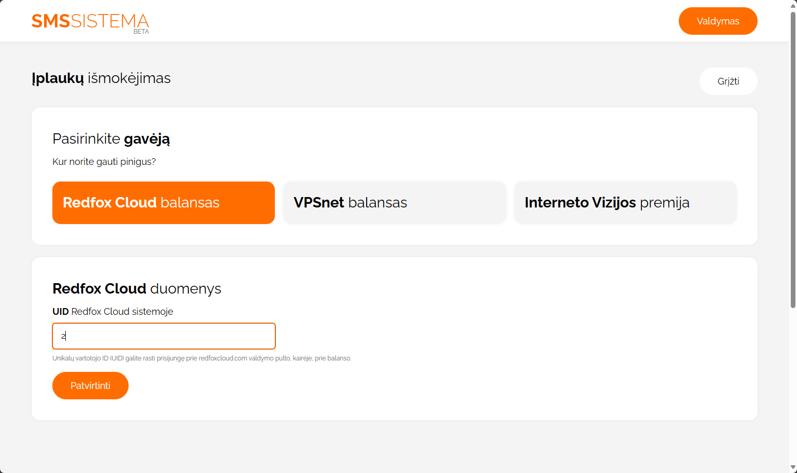Open the SMS Sistema logo homepage

pyautogui.click(x=90, y=22)
